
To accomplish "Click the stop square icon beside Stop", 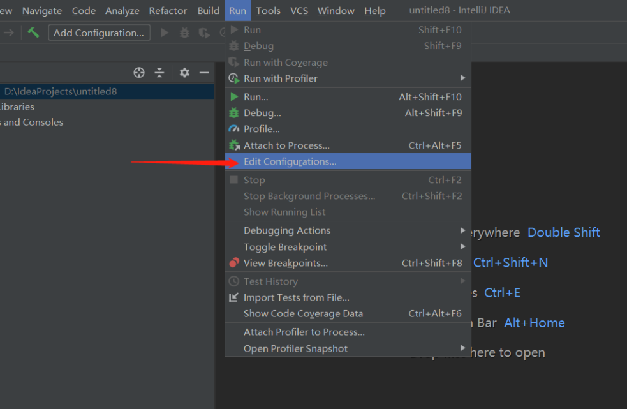I will [x=234, y=180].
